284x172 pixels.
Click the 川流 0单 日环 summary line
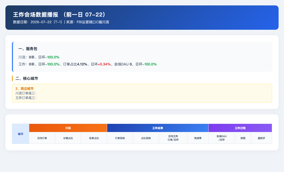(x=39, y=57)
